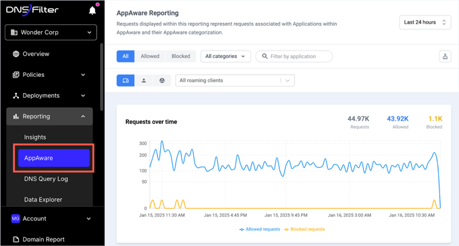
Task: Click the Domain Report document icon
Action: pos(16,239)
